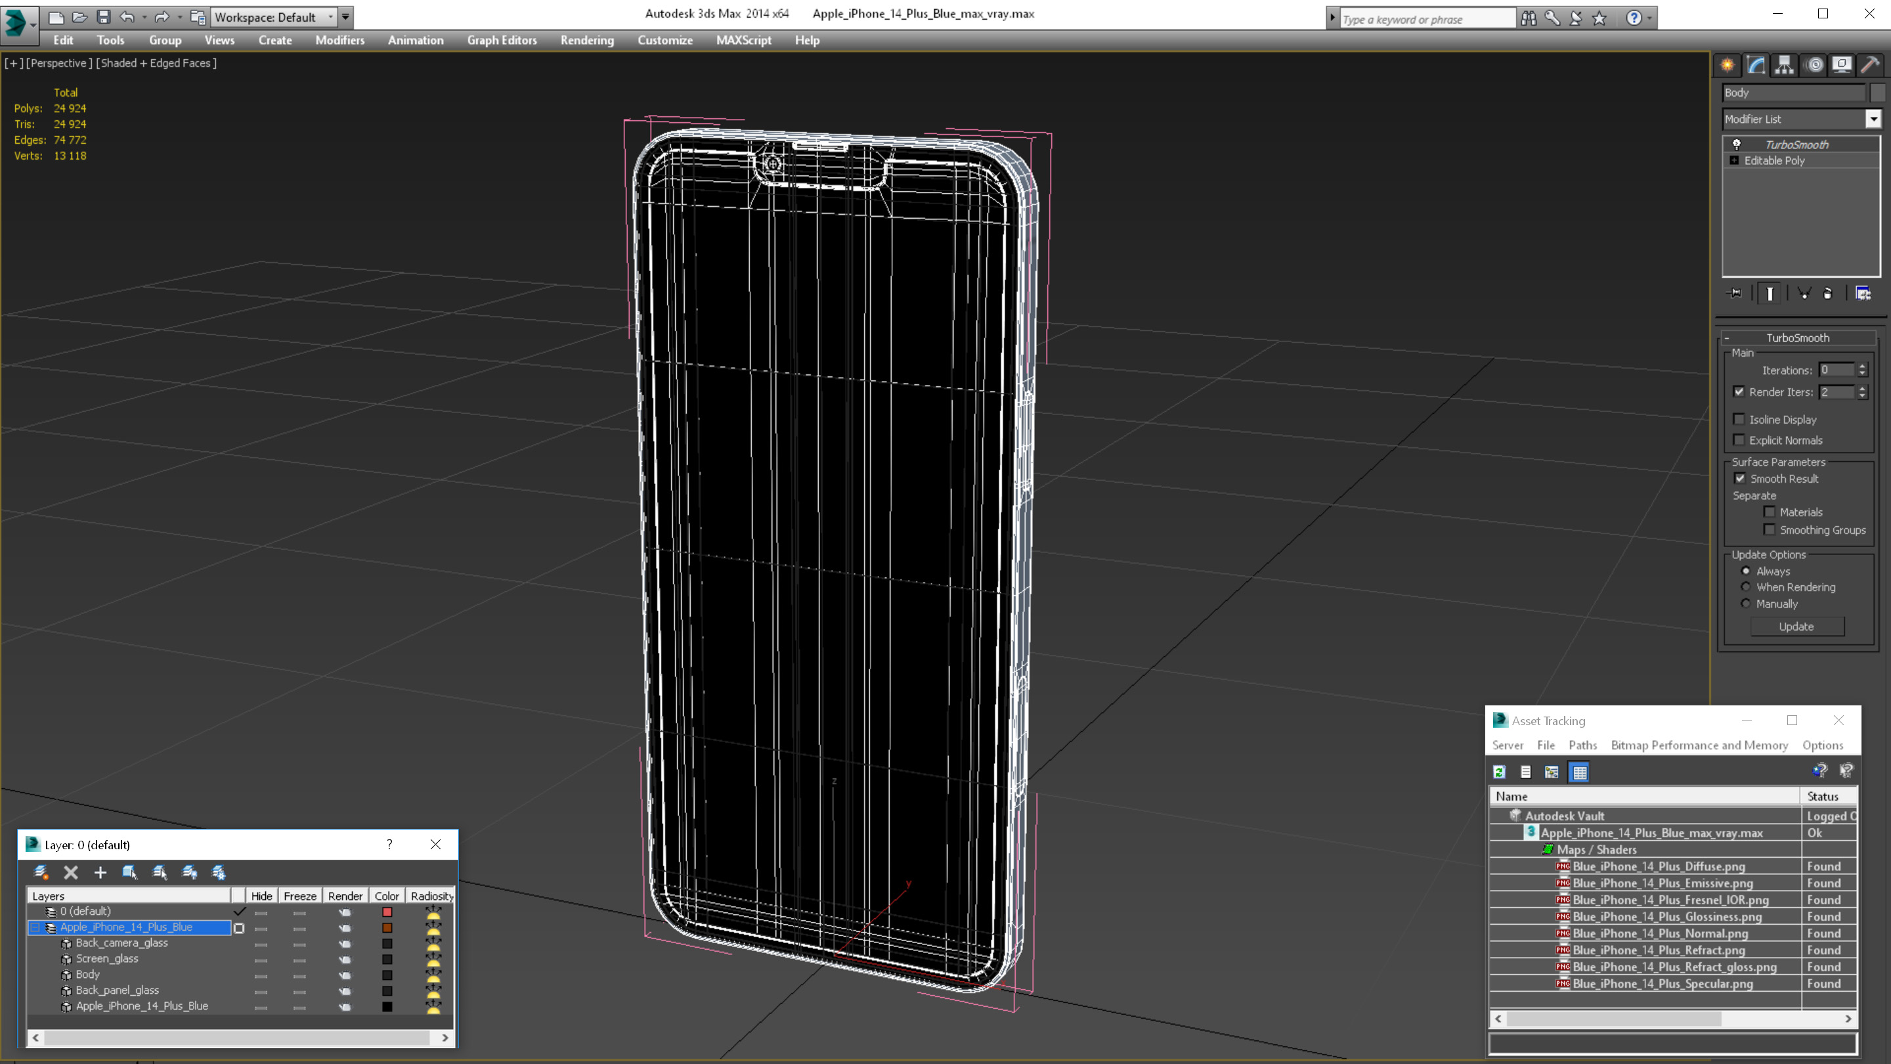Open quick access toolbar customize dropdown
The height and width of the screenshot is (1064, 1891).
tap(345, 17)
